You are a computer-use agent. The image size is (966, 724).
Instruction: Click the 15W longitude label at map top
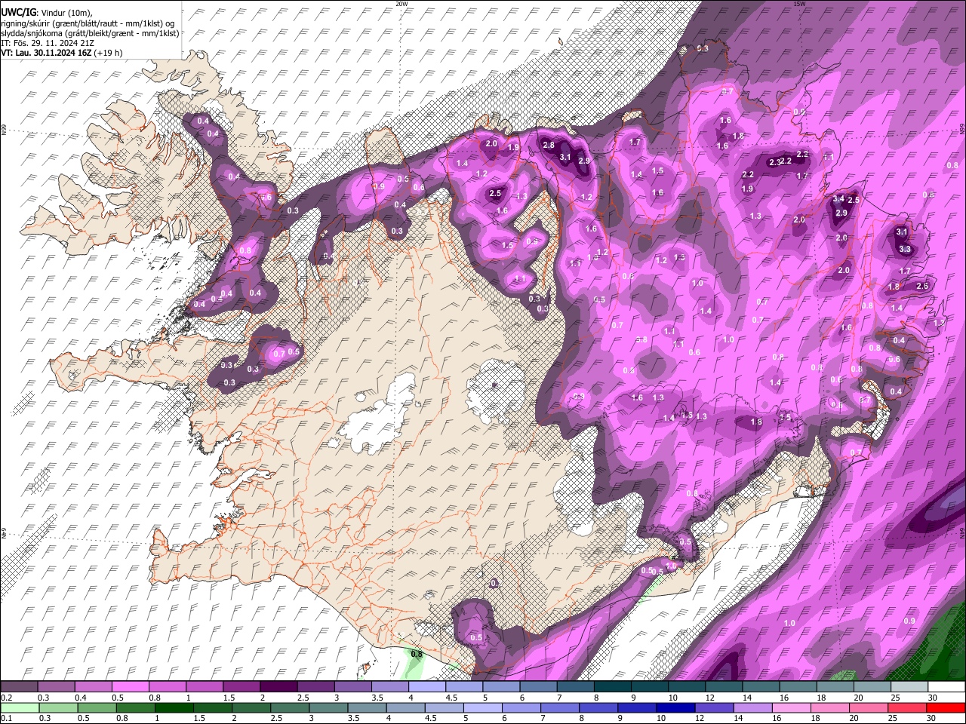coord(799,4)
